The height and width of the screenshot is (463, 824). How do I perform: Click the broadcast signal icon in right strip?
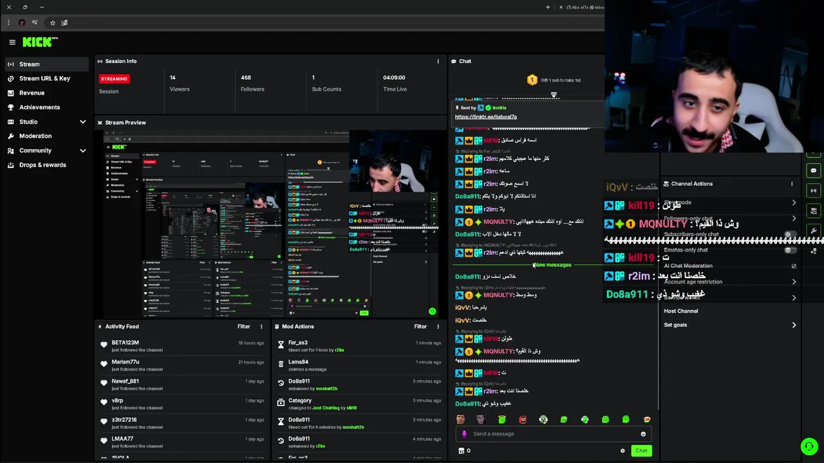point(814,190)
